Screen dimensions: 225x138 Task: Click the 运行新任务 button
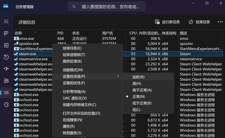click(167, 22)
